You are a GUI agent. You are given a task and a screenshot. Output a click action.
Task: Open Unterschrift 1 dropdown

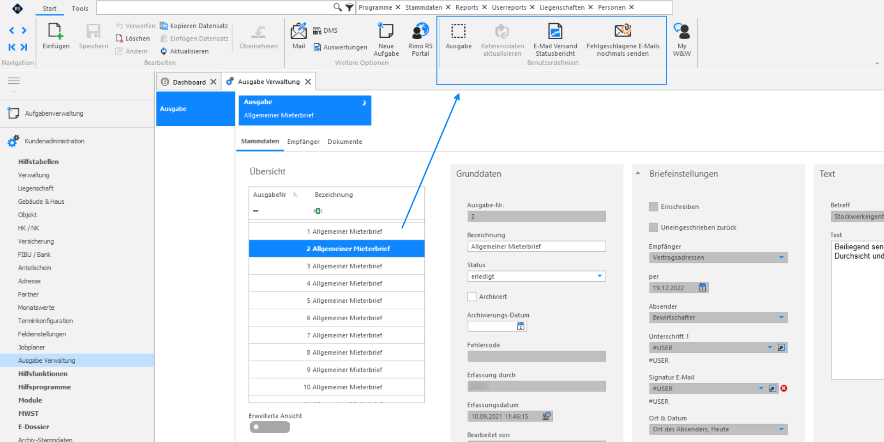pyautogui.click(x=770, y=348)
